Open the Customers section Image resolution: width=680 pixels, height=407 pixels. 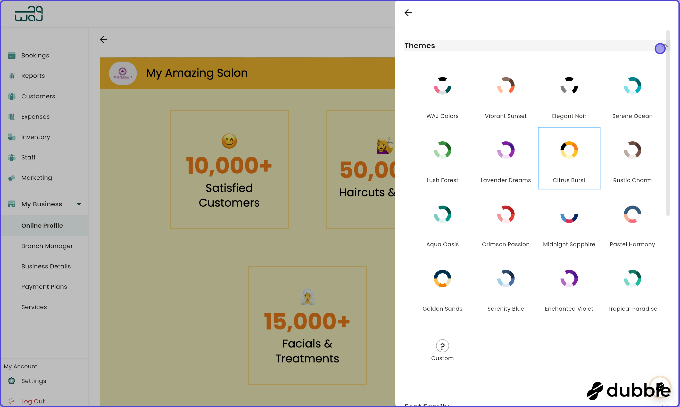click(38, 96)
